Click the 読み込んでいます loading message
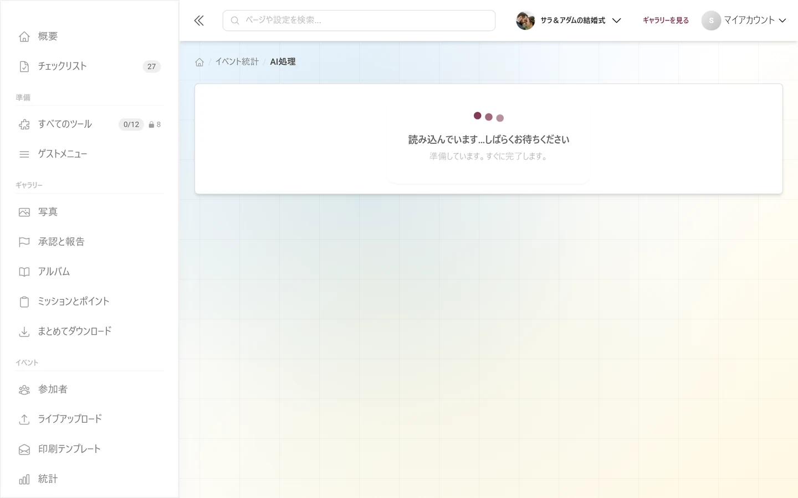This screenshot has width=798, height=498. pos(489,140)
